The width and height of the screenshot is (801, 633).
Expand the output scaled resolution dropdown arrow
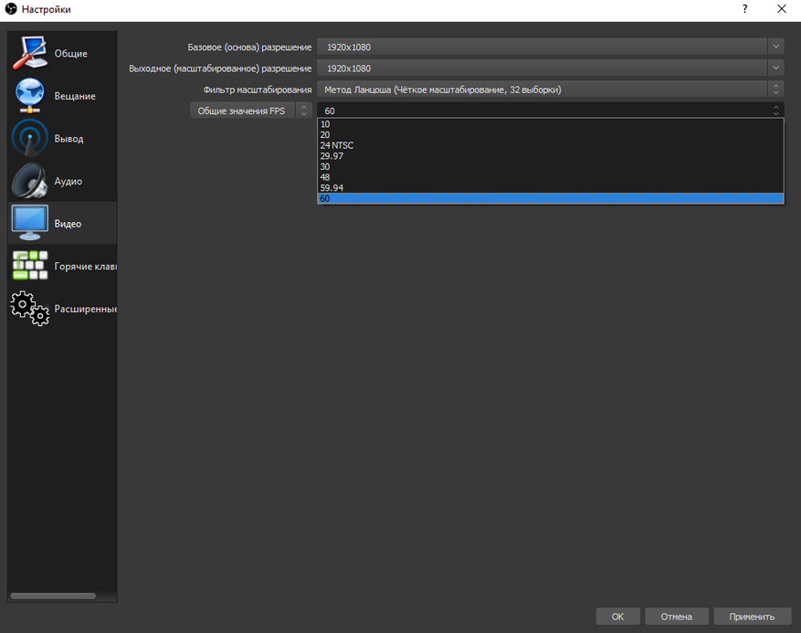[x=775, y=68]
